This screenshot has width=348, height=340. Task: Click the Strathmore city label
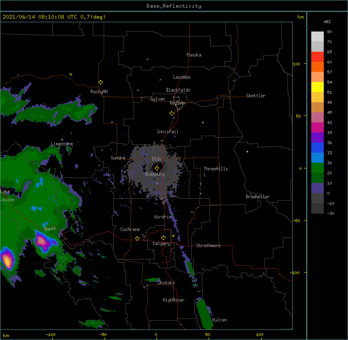tap(208, 246)
